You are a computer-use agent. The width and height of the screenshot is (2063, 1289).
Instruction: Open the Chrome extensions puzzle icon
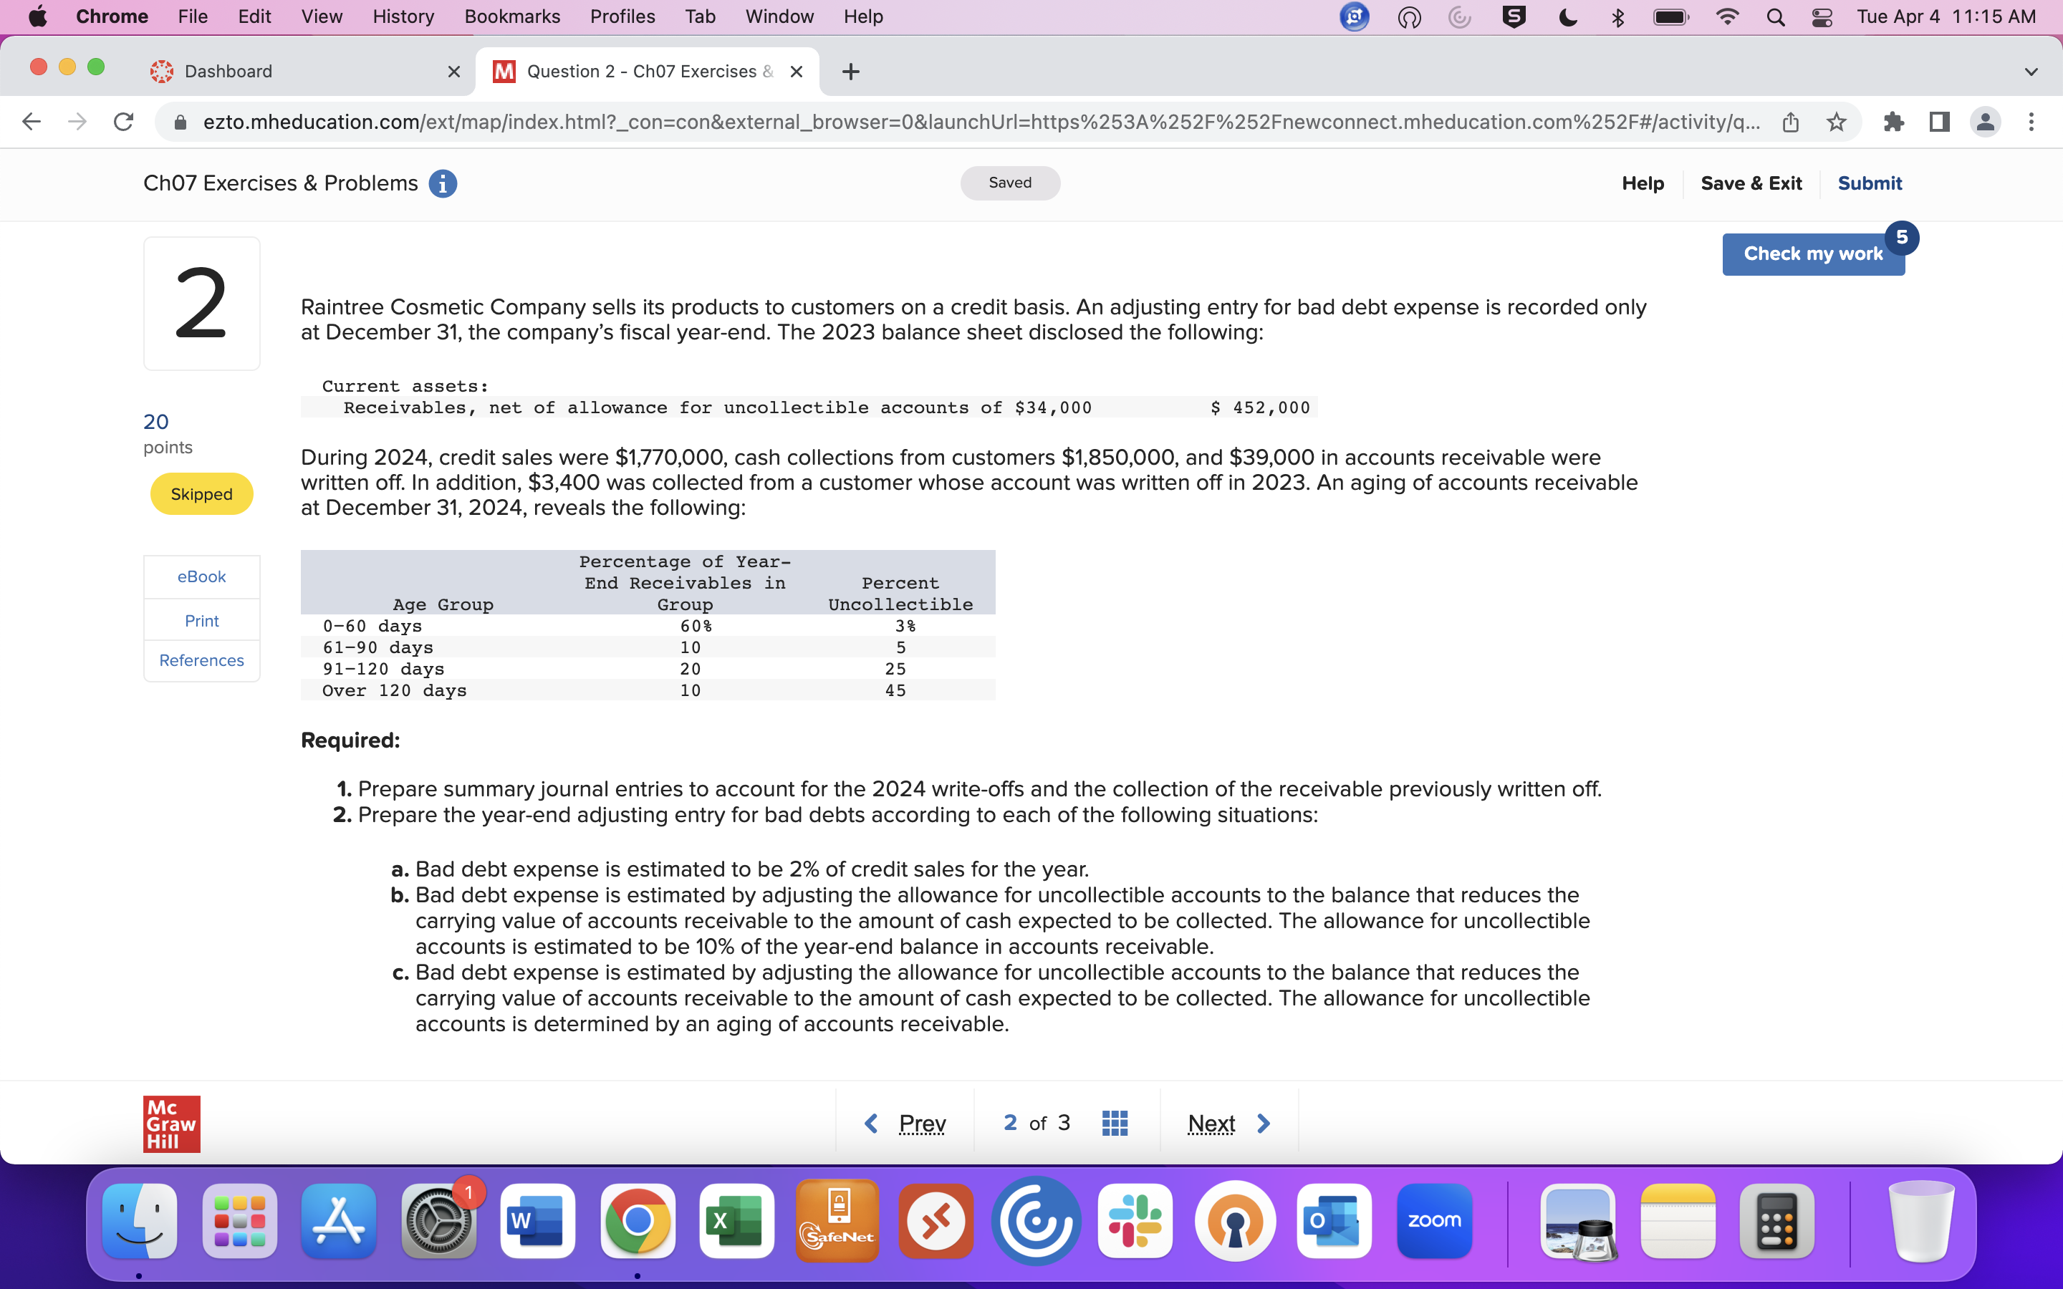1894,122
